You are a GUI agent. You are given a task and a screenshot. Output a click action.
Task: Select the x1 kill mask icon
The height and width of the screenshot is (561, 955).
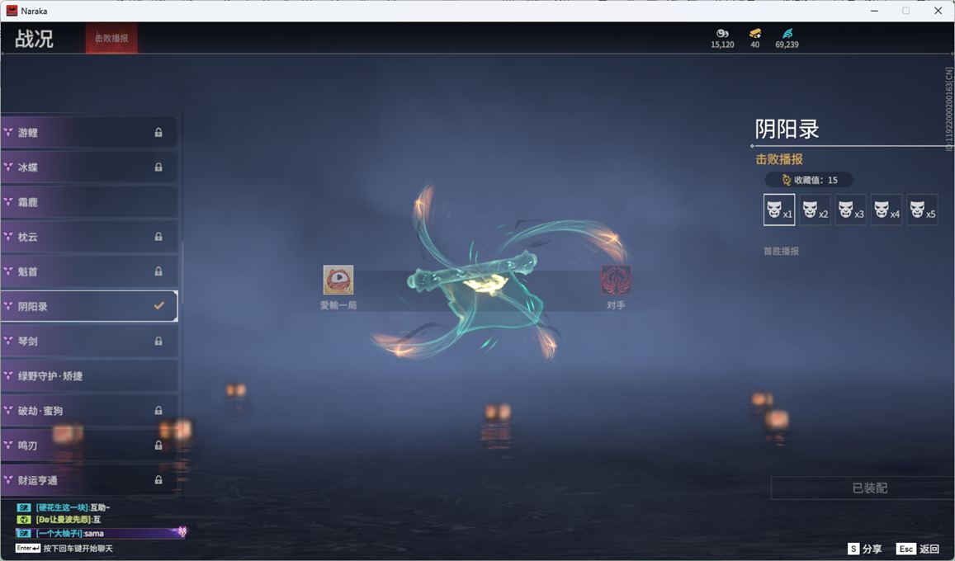coord(778,210)
